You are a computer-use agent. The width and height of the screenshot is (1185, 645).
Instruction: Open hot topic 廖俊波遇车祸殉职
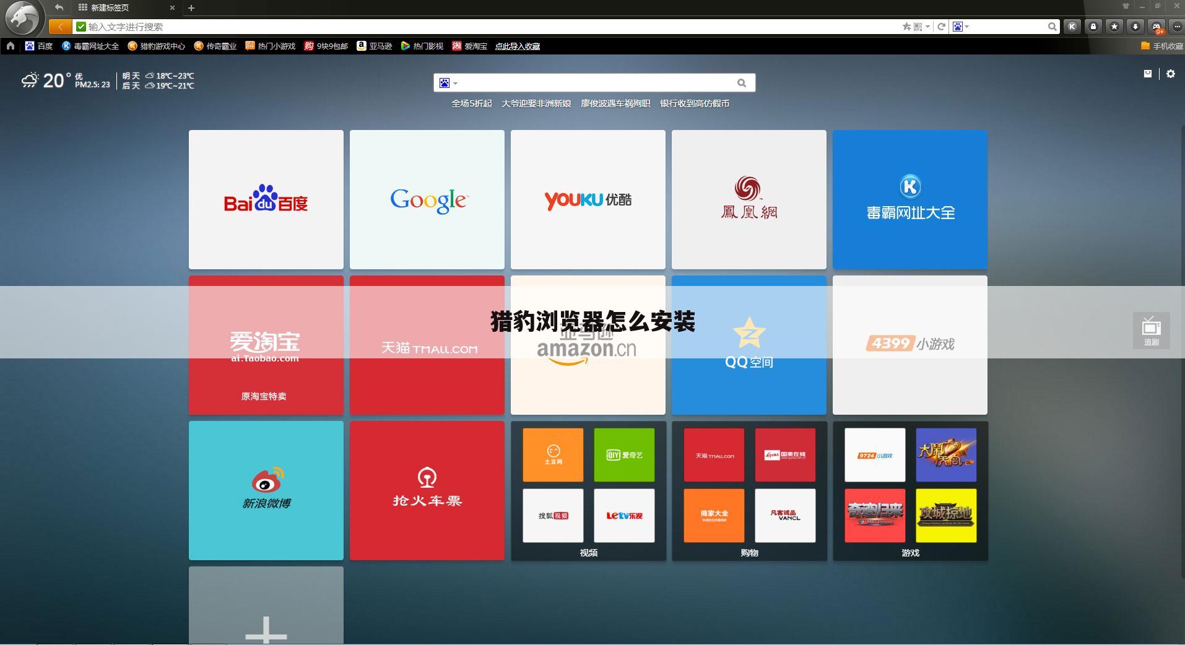point(615,103)
